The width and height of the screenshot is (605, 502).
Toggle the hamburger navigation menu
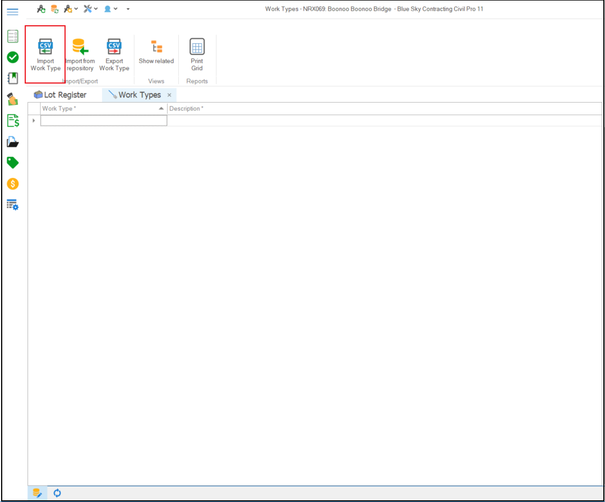click(x=12, y=11)
